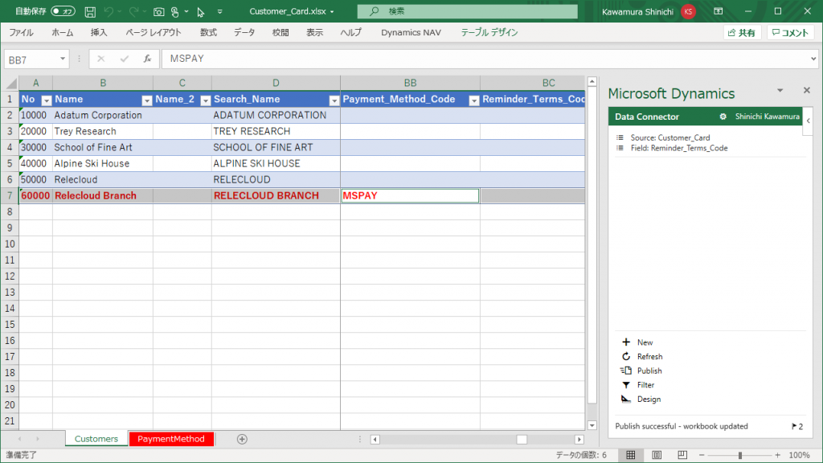The width and height of the screenshot is (823, 463).
Task: Select row 7 header
Action: pyautogui.click(x=10, y=196)
